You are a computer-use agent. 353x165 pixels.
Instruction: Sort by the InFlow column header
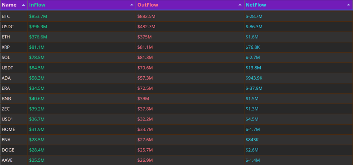point(82,5)
